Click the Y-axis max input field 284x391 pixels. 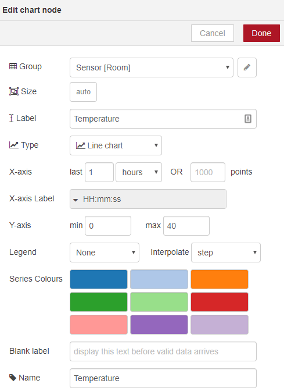click(186, 226)
